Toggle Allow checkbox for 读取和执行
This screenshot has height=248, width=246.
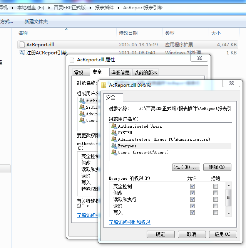click(x=192, y=199)
